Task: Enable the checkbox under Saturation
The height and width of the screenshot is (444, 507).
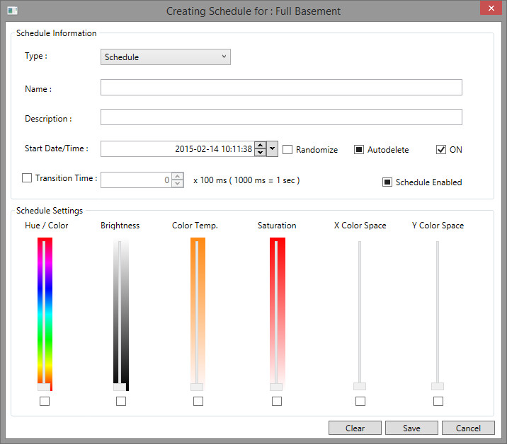Action: 277,401
